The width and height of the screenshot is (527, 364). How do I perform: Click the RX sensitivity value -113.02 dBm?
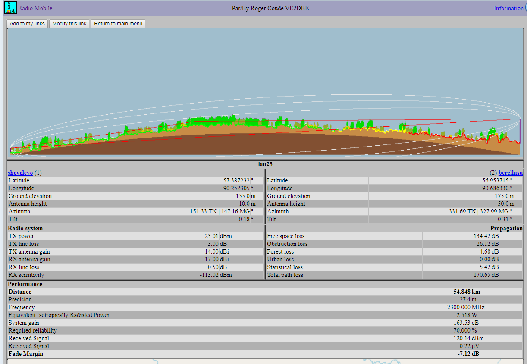coord(209,275)
